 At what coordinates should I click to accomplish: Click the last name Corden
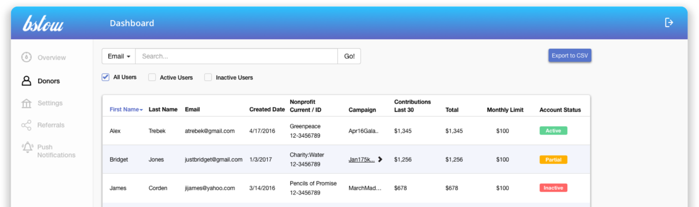click(158, 188)
